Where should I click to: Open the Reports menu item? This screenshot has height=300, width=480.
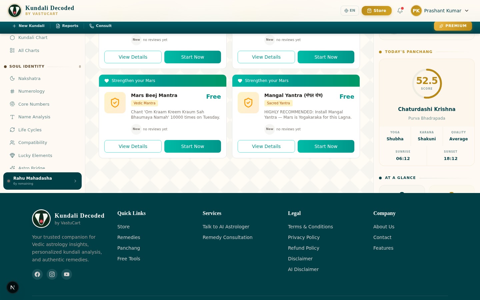pos(67,26)
